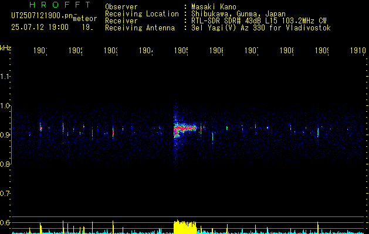Image resolution: width=369 pixels, height=234 pixels.
Task: Click the filename UT2507121900.pn
Action: (x=42, y=16)
